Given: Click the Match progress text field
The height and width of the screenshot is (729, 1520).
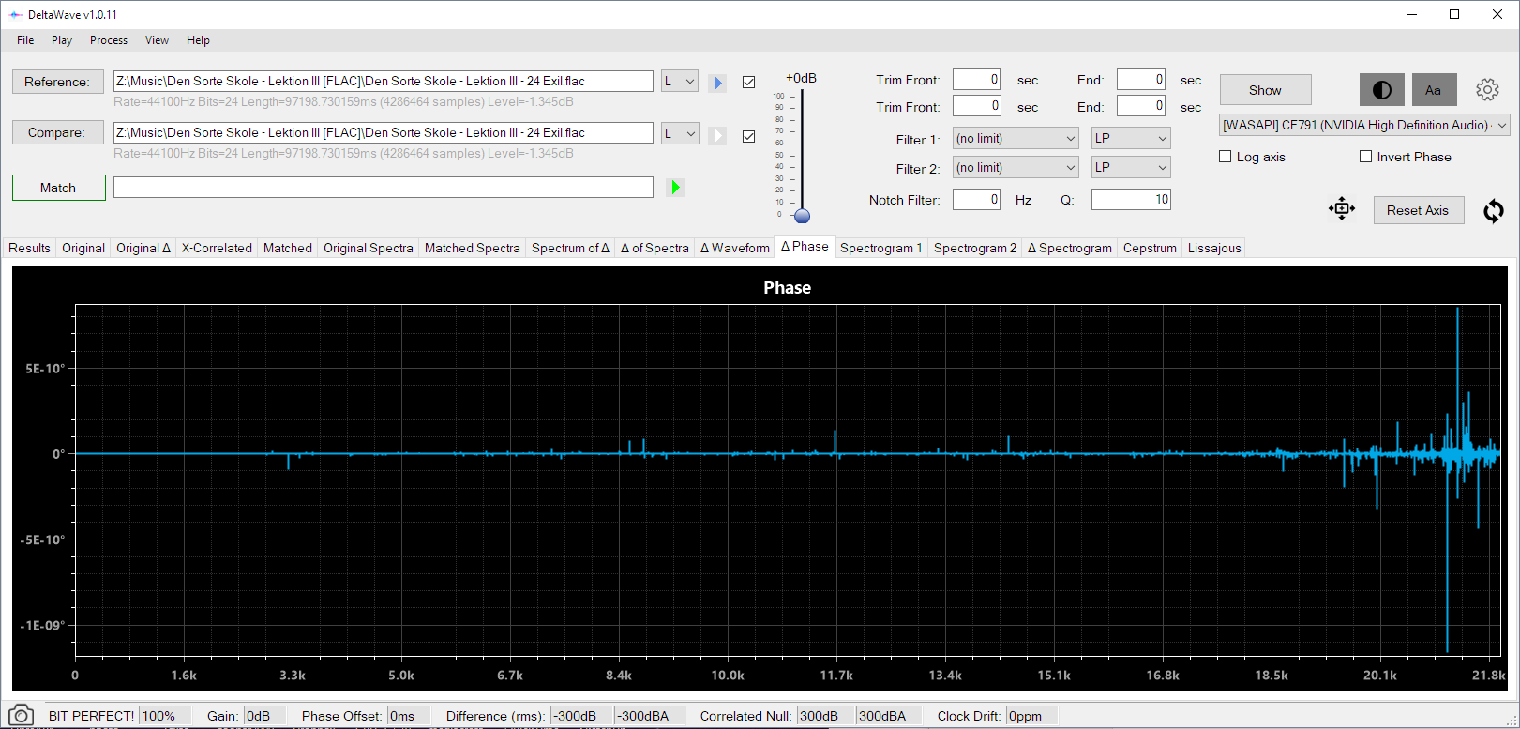Looking at the screenshot, I should click(x=384, y=188).
